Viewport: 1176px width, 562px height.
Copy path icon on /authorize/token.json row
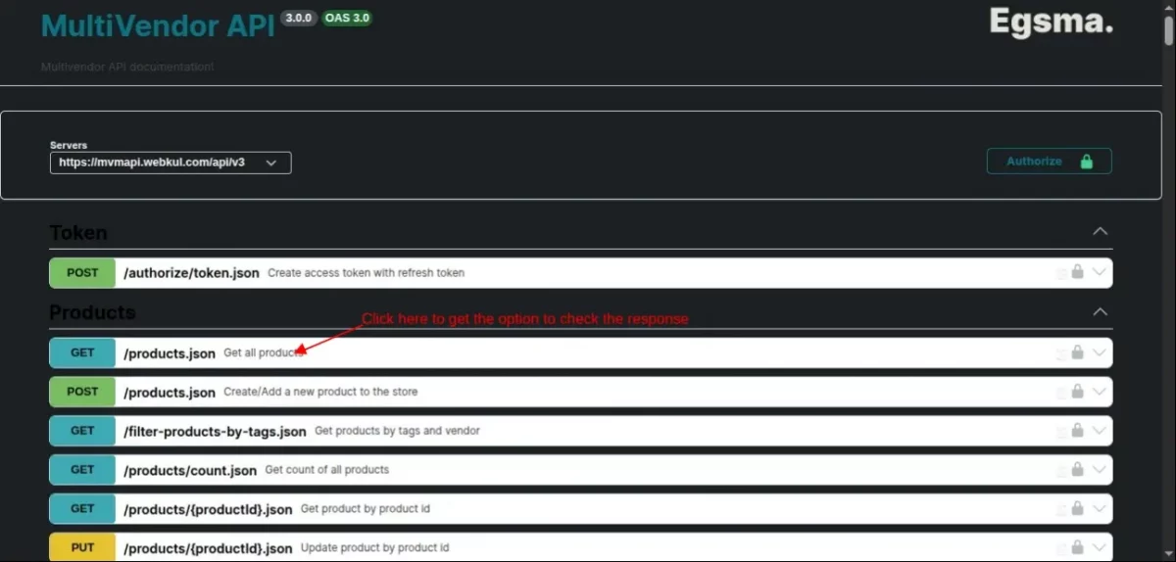[1061, 274]
